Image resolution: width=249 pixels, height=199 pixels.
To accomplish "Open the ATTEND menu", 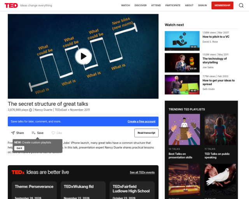I will (156, 5).
